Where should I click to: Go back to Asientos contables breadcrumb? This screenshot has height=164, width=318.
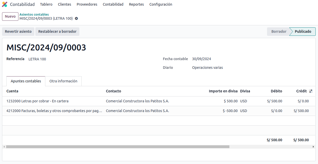point(34,14)
